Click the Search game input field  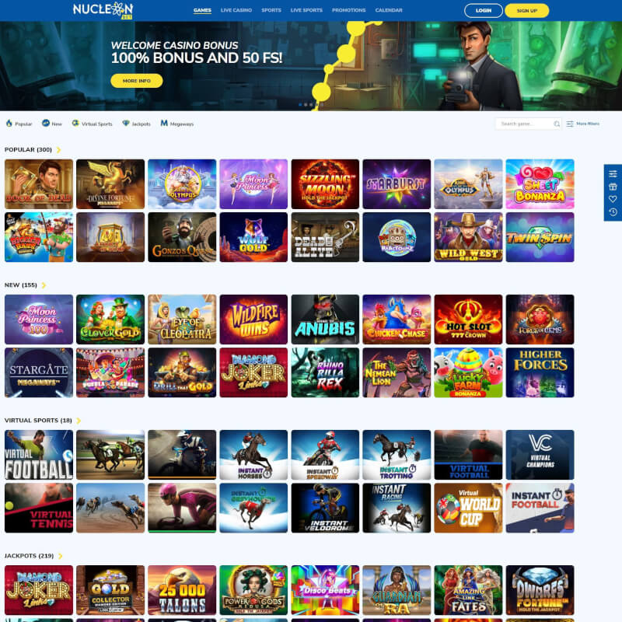(x=524, y=124)
